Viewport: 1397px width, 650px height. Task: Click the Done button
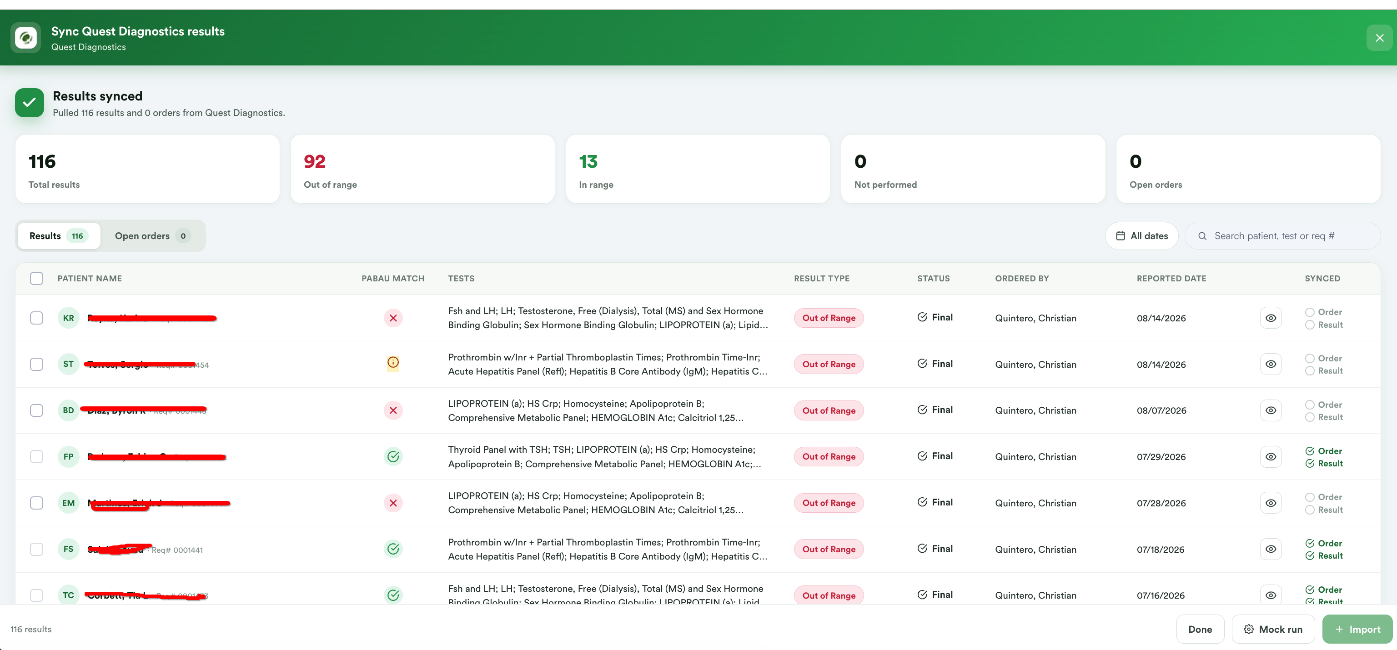pos(1200,629)
